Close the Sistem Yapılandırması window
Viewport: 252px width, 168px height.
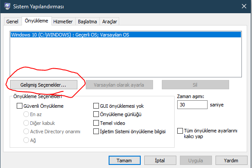click(244, 6)
